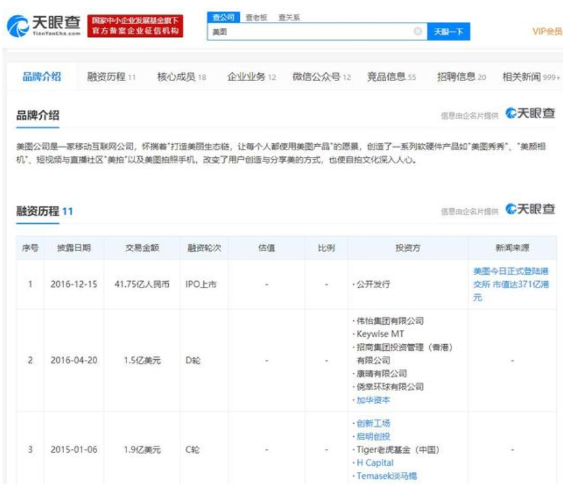This screenshot has height=495, width=588.
Task: Click the date cell 2015-01-06
Action: pos(74,449)
